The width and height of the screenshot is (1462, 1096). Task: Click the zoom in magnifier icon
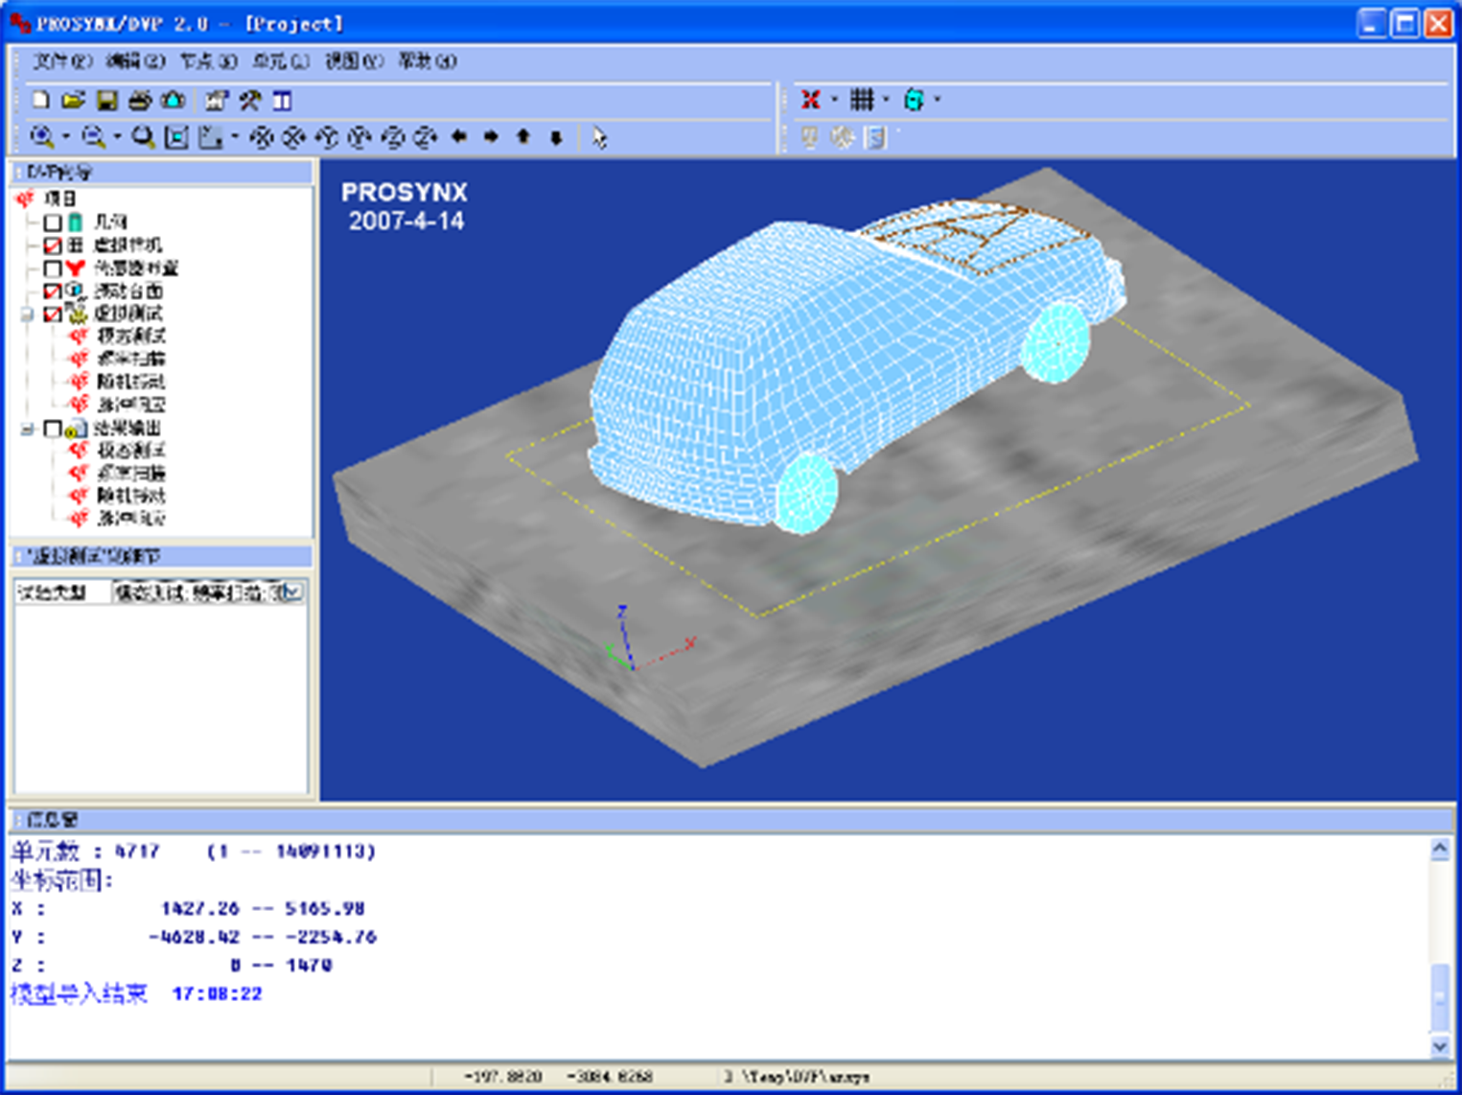pos(41,137)
